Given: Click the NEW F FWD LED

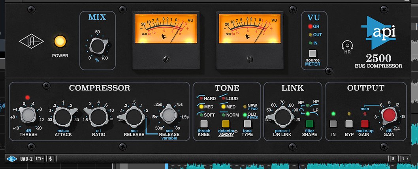Looking at the screenshot, I should click(x=245, y=107).
